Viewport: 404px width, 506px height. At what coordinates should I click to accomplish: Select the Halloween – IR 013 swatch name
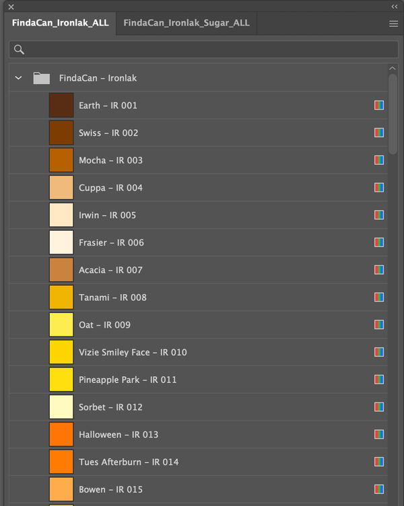tap(119, 435)
